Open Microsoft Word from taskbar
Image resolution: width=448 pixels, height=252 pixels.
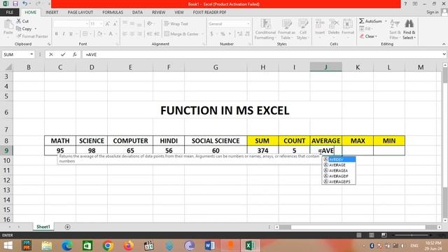point(210,246)
